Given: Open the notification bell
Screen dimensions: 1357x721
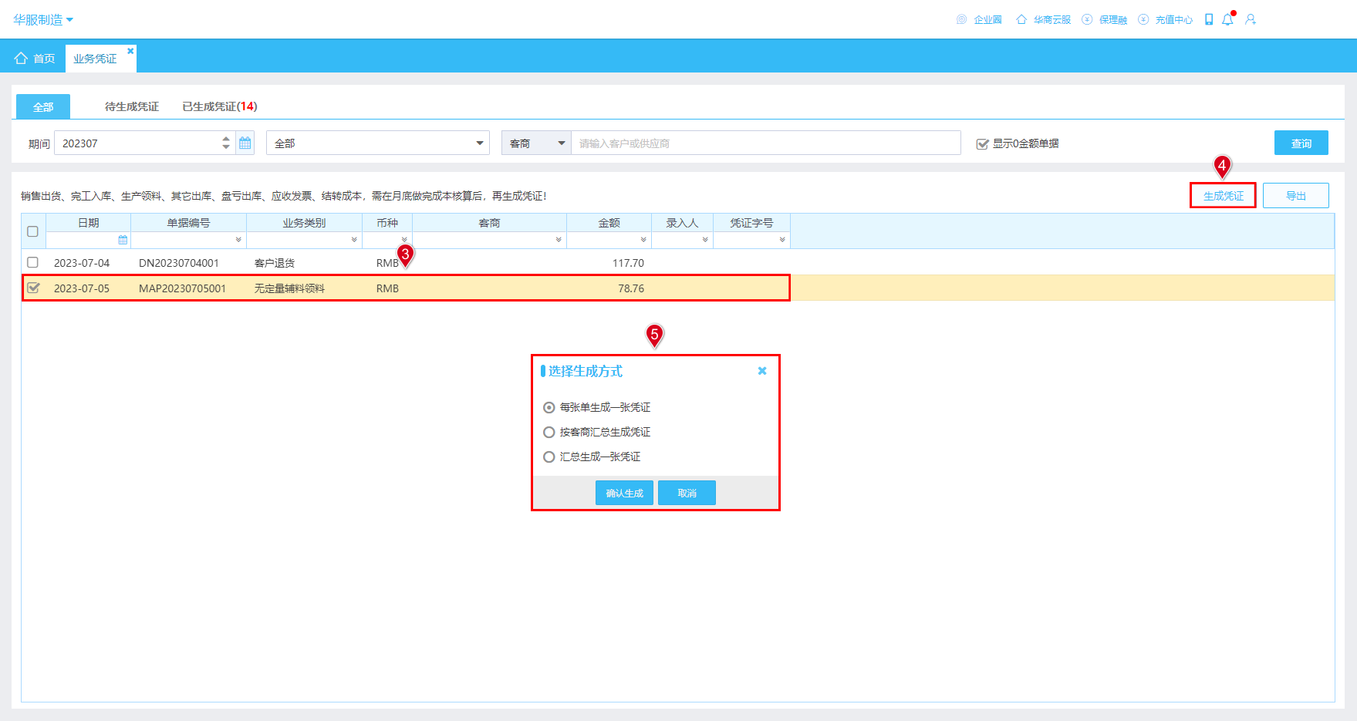Looking at the screenshot, I should click(1228, 19).
